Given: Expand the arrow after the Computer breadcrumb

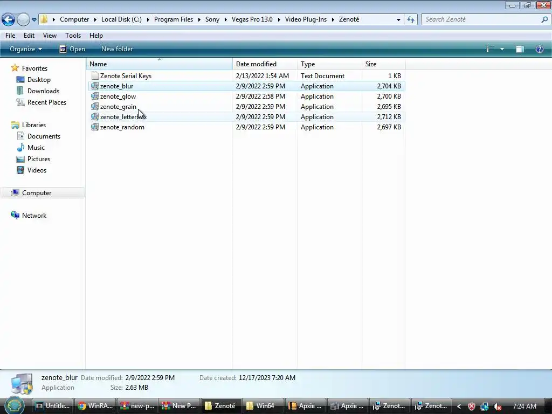Looking at the screenshot, I should pos(95,20).
